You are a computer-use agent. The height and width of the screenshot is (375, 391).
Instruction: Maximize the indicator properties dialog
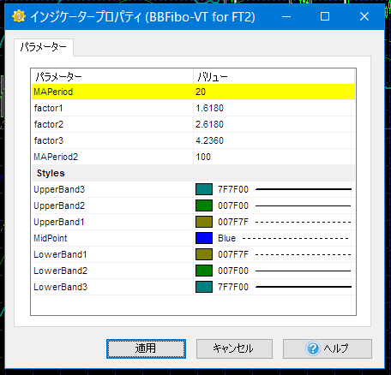click(x=325, y=16)
